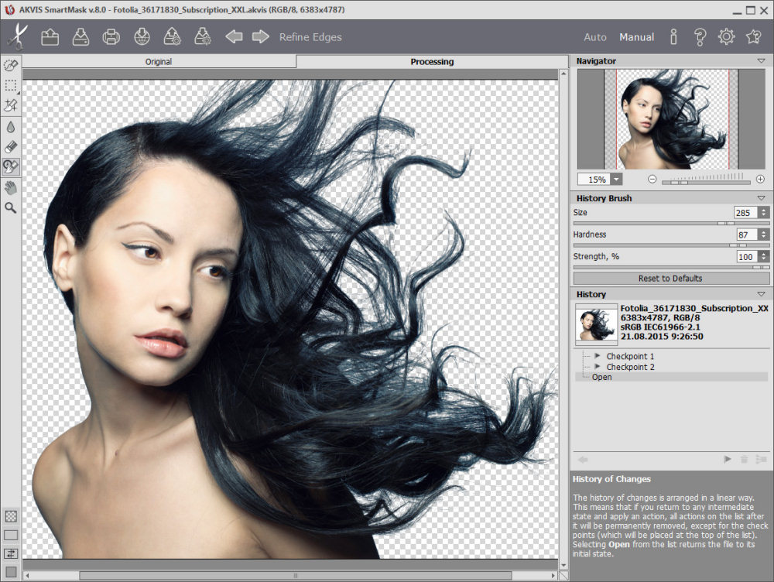Screen dimensions: 774x582
Task: Collapse the Navigator panel
Action: pyautogui.click(x=761, y=60)
